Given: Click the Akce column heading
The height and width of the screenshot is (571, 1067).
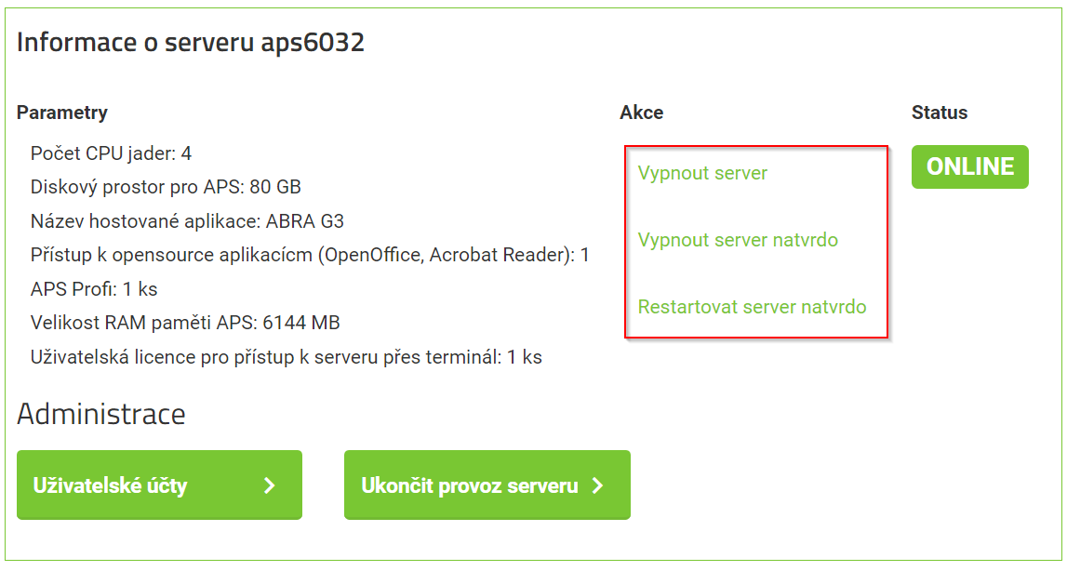Looking at the screenshot, I should (x=641, y=113).
